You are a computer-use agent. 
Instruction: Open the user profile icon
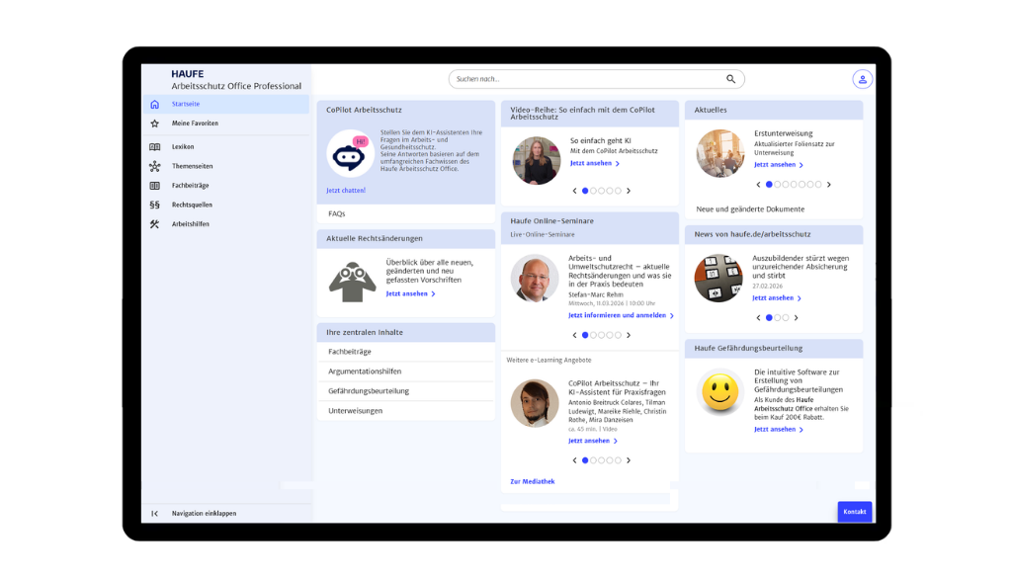click(863, 79)
